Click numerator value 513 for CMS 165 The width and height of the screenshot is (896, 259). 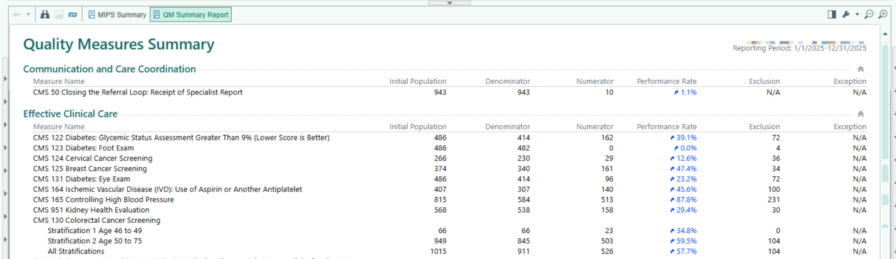tap(607, 200)
